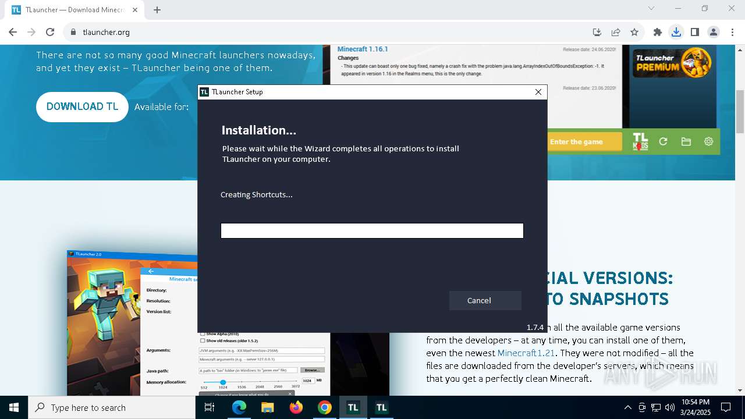Viewport: 745px width, 419px height.
Task: Open the Windows Start menu
Action: (x=13, y=407)
